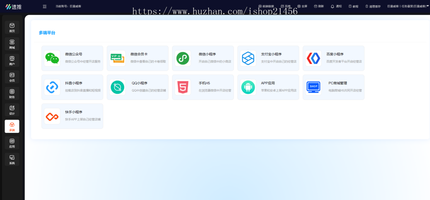Open the 微信会员卡 VIP card icon
Image resolution: width=430 pixels, height=200 pixels.
[118, 58]
